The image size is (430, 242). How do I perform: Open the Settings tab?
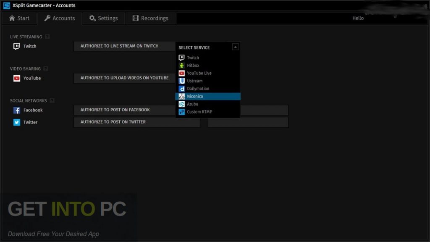[104, 18]
